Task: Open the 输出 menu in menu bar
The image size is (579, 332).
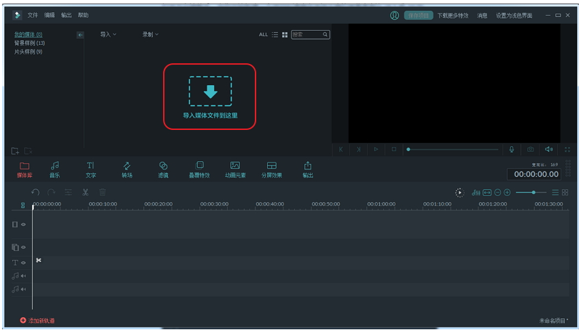Action: coord(66,15)
